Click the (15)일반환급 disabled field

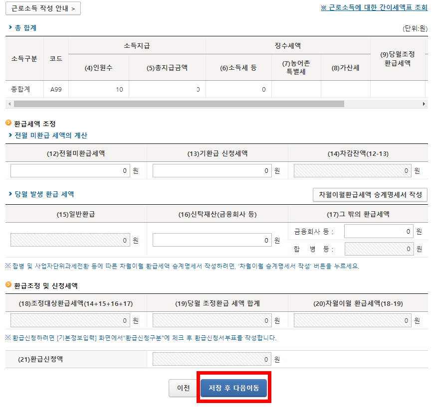[x=70, y=240]
